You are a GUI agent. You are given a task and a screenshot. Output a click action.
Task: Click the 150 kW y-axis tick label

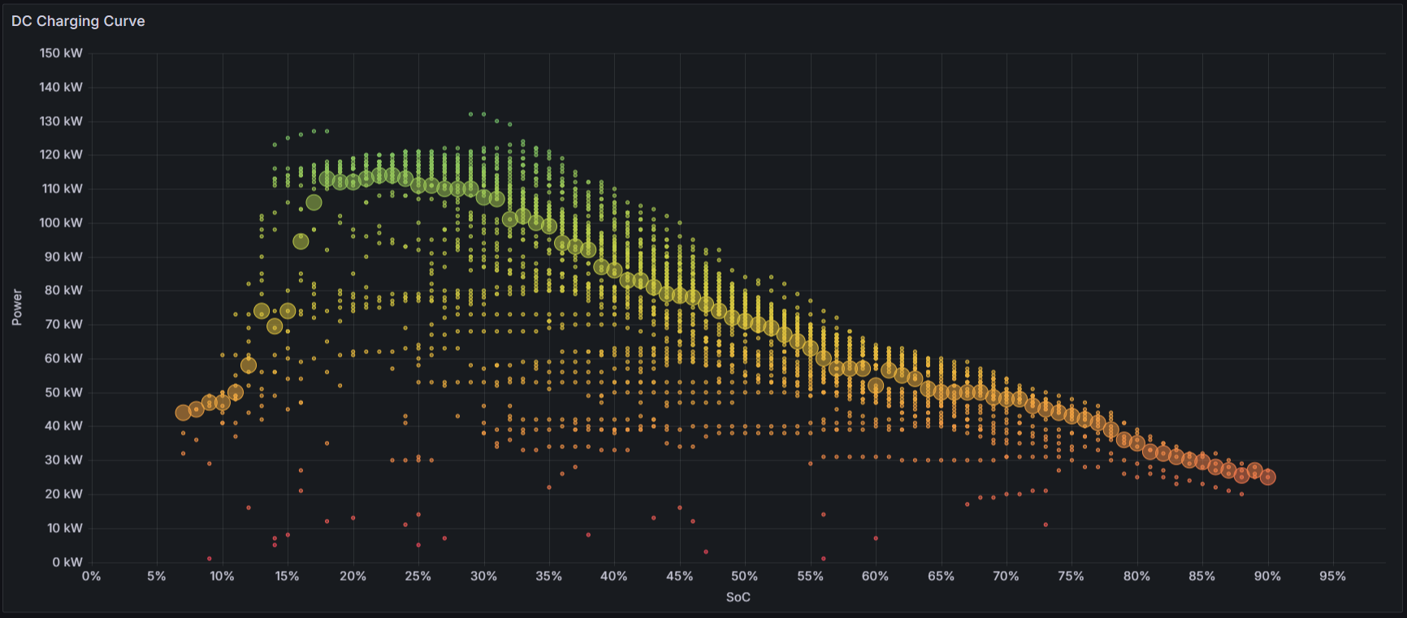tap(61, 54)
